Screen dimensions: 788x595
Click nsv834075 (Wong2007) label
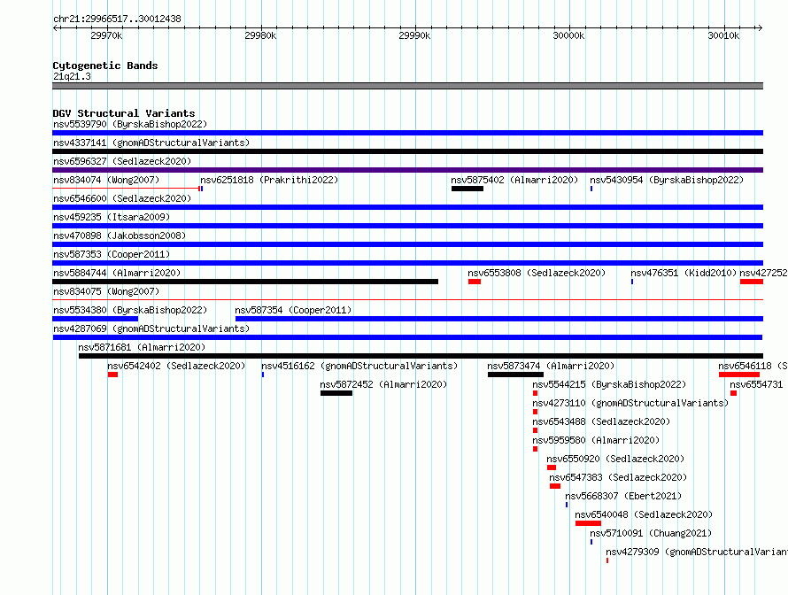(x=106, y=291)
